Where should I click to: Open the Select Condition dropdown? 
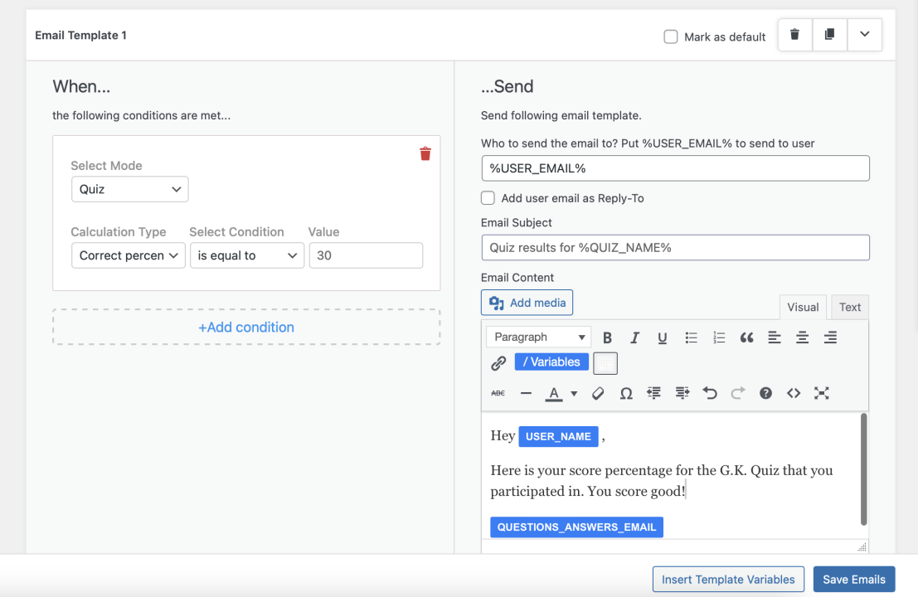click(x=246, y=255)
